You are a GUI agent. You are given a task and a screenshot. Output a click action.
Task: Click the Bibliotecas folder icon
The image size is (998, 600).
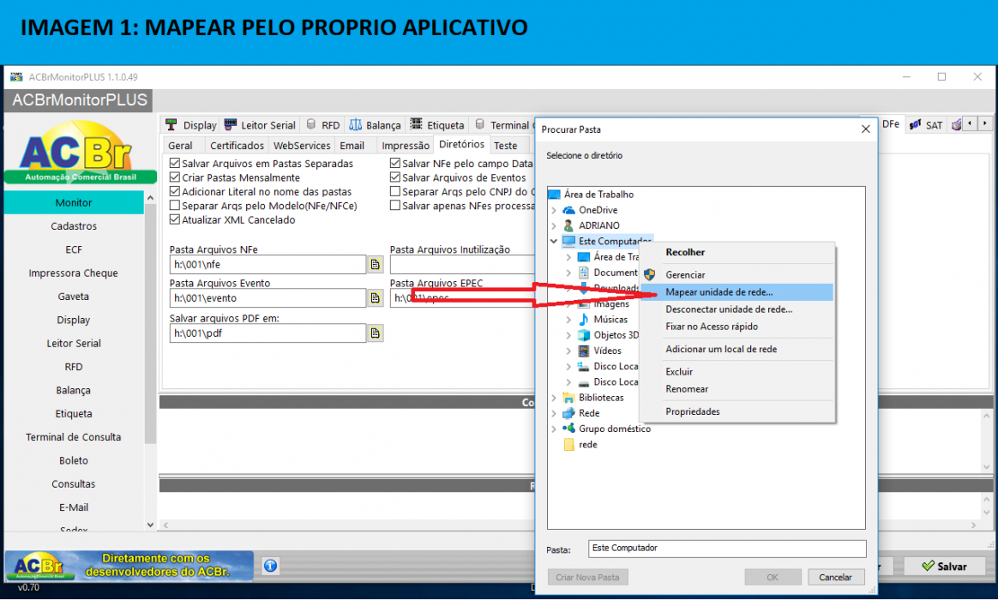click(x=568, y=398)
